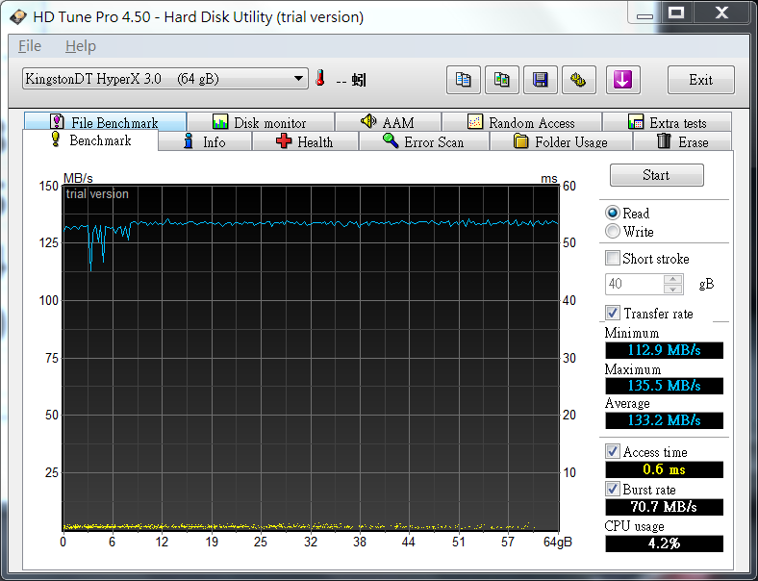The image size is (758, 581).
Task: Click the 70.7 MB/s burst rate value
Action: [x=665, y=507]
